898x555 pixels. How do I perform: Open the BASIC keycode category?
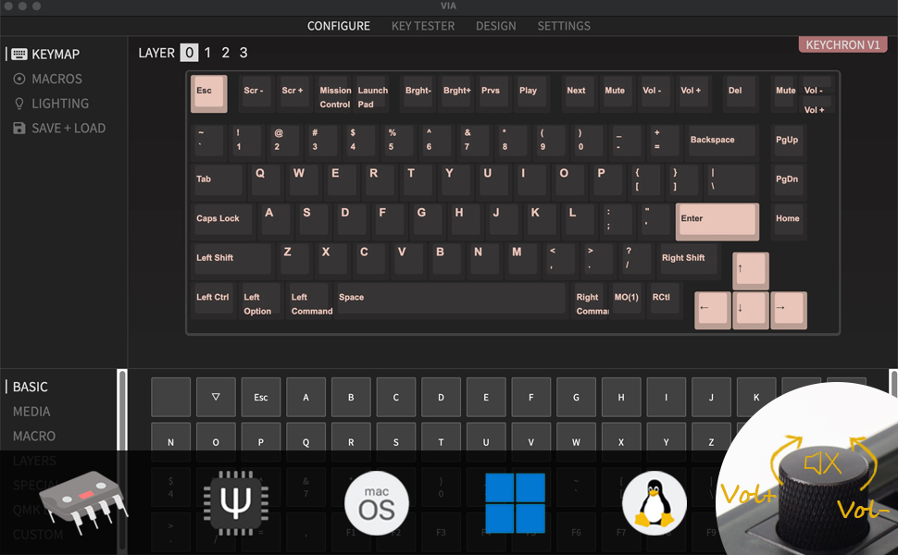point(31,388)
